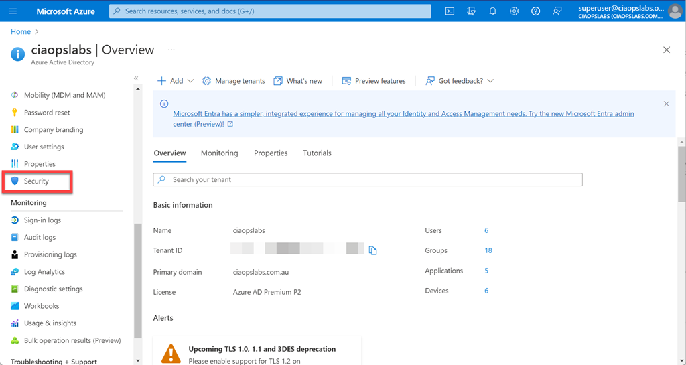This screenshot has height=365, width=686.
Task: Open the hamburger portal menu
Action: 13,11
